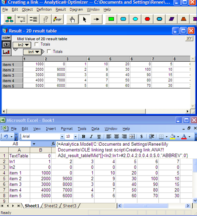Screen dimensions: 197x216
Task: Click the Excel borders icon
Action: [x=161, y=137]
